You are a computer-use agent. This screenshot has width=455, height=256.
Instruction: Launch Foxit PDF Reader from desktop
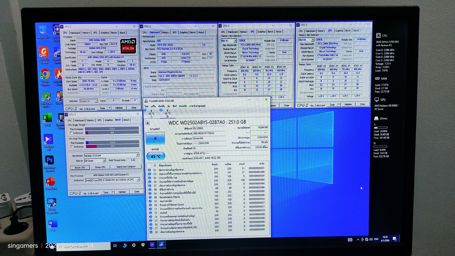click(x=44, y=55)
